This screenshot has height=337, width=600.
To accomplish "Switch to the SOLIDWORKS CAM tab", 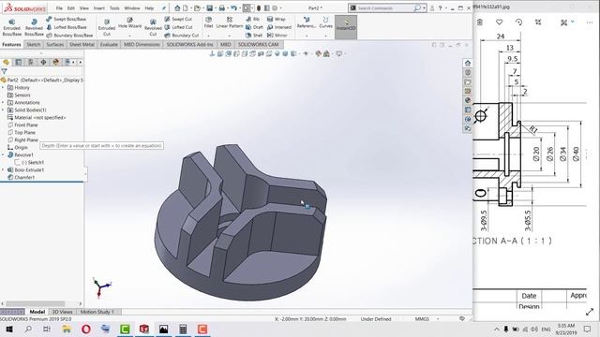I will click(x=259, y=45).
